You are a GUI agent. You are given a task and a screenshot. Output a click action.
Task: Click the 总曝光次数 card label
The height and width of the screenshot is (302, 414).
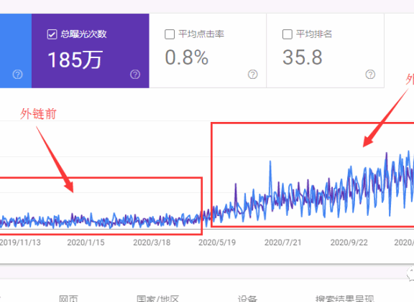pyautogui.click(x=83, y=34)
